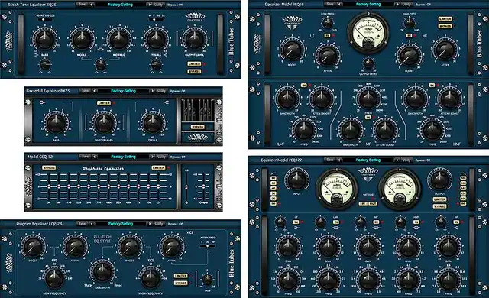The height and width of the screenshot is (298, 489).
Task: Toggle the HMF IN switch in Equalizer PEQ5B
Action: click(432, 85)
